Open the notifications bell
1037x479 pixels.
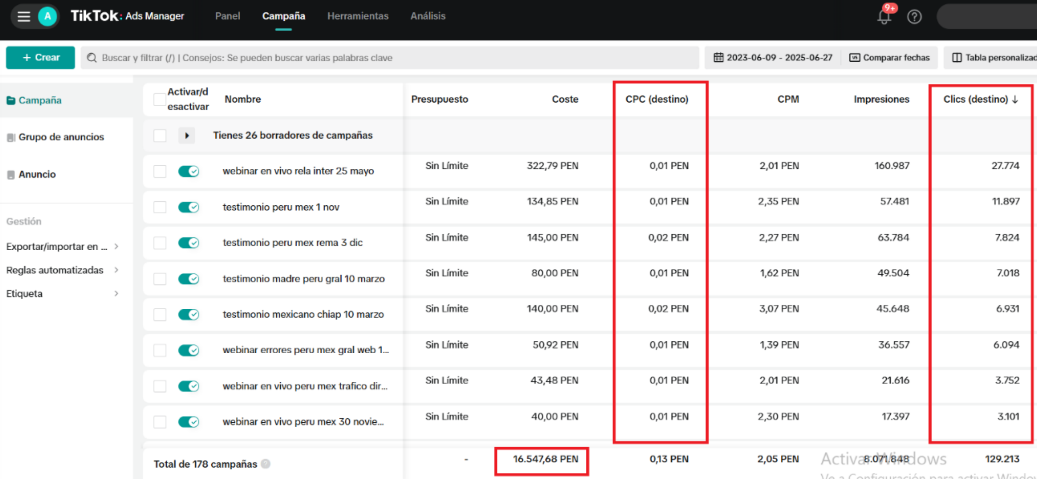coord(883,17)
